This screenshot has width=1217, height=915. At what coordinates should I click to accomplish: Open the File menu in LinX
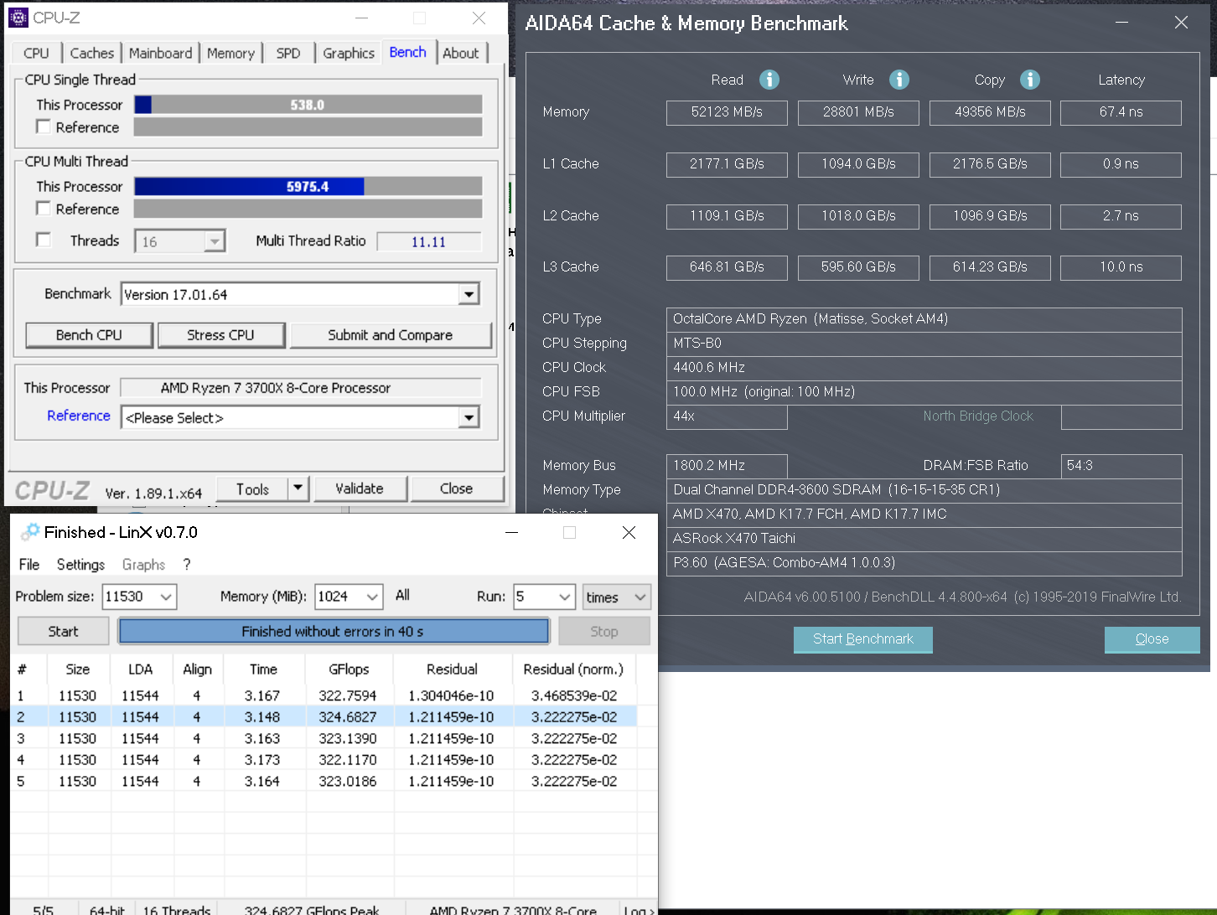coord(29,564)
